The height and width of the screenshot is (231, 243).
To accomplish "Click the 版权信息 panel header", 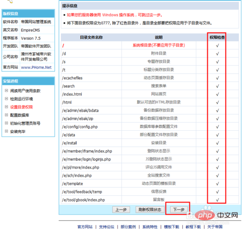I will pyautogui.click(x=28, y=14).
